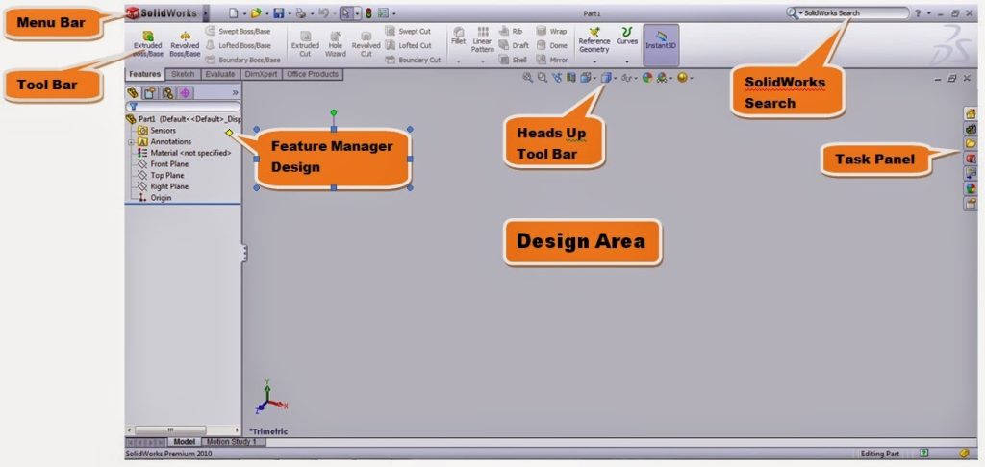Screen dimensions: 985x467
Task: Expand the Annotations tree node
Action: pyautogui.click(x=129, y=141)
